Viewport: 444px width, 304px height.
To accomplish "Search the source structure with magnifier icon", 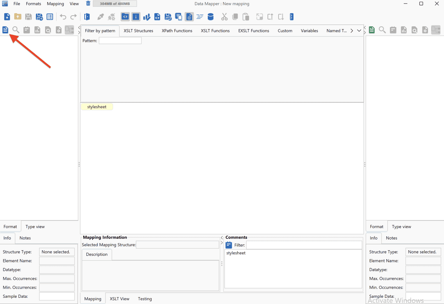I will (x=16, y=30).
